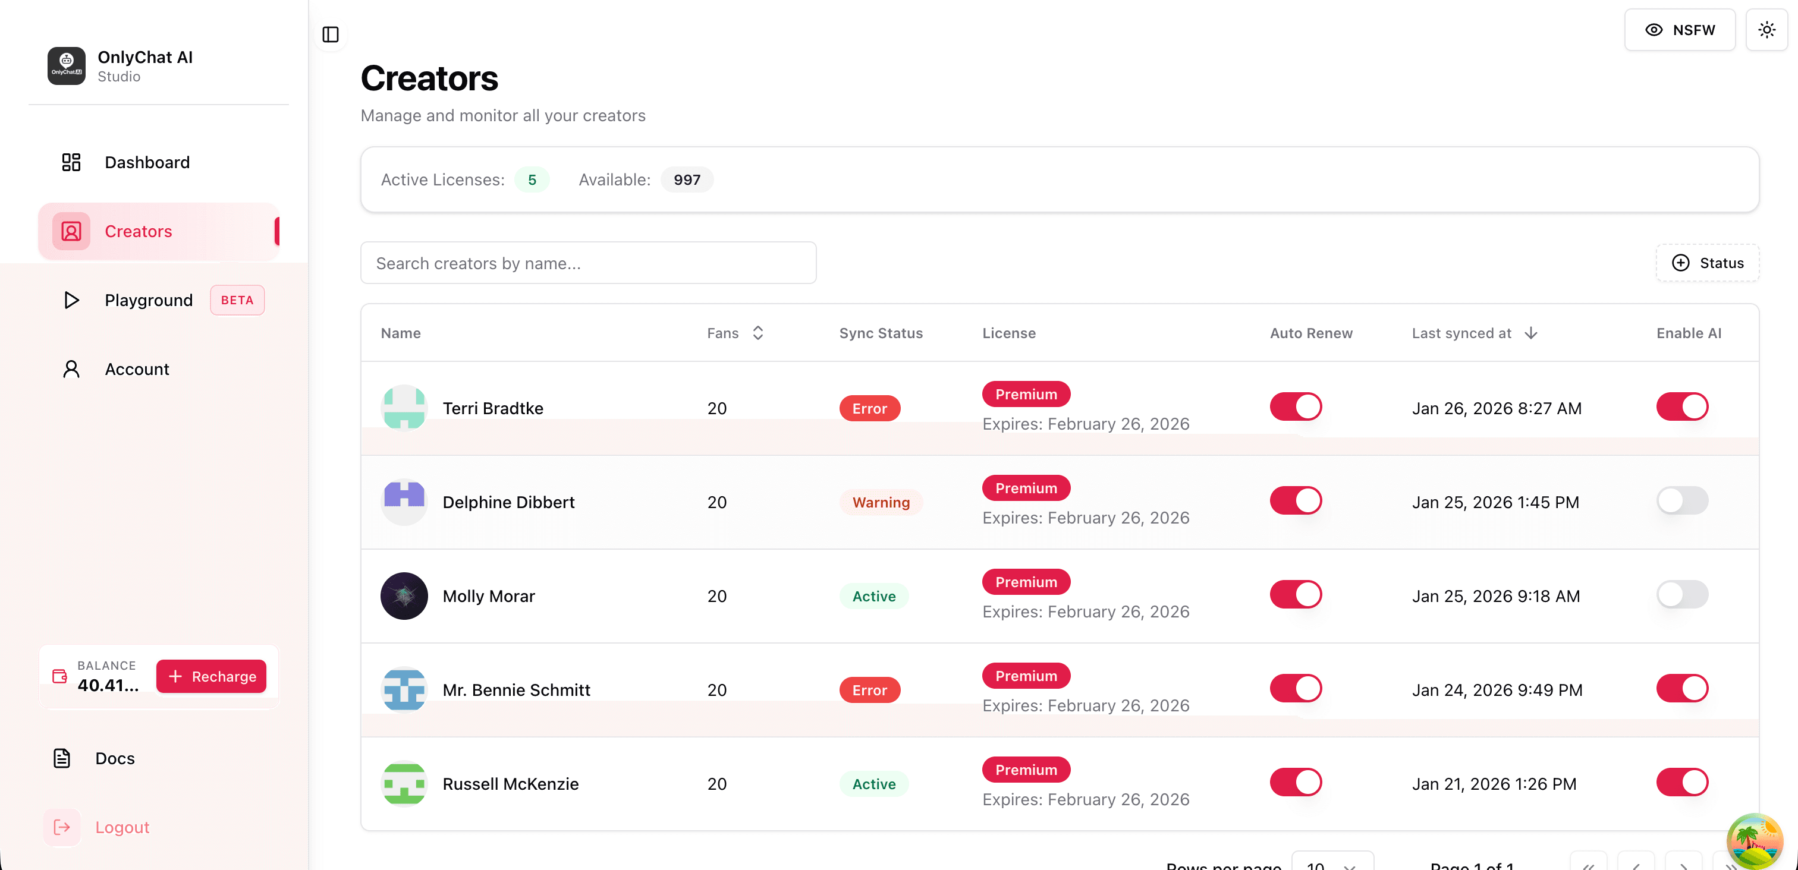Click the Dashboard grid icon
1798x870 pixels.
pyautogui.click(x=71, y=162)
